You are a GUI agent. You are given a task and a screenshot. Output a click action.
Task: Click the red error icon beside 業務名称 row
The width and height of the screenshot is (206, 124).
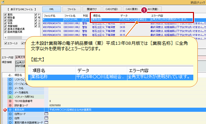coord(5,110)
